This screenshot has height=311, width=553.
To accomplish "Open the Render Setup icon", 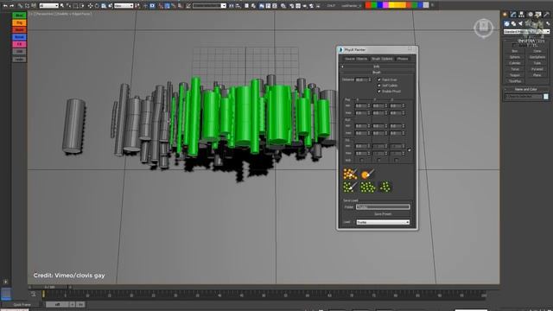I will pyautogui.click(x=292, y=6).
